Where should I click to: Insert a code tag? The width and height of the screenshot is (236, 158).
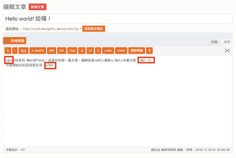click(x=108, y=51)
